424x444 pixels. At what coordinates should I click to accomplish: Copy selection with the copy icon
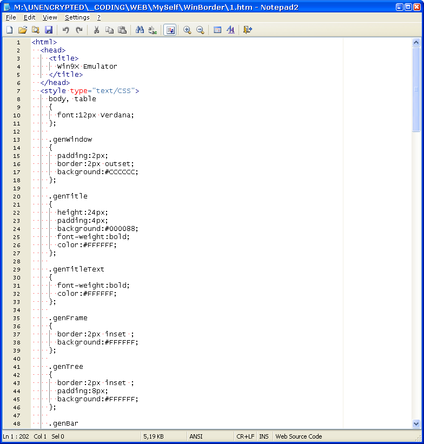click(x=109, y=30)
